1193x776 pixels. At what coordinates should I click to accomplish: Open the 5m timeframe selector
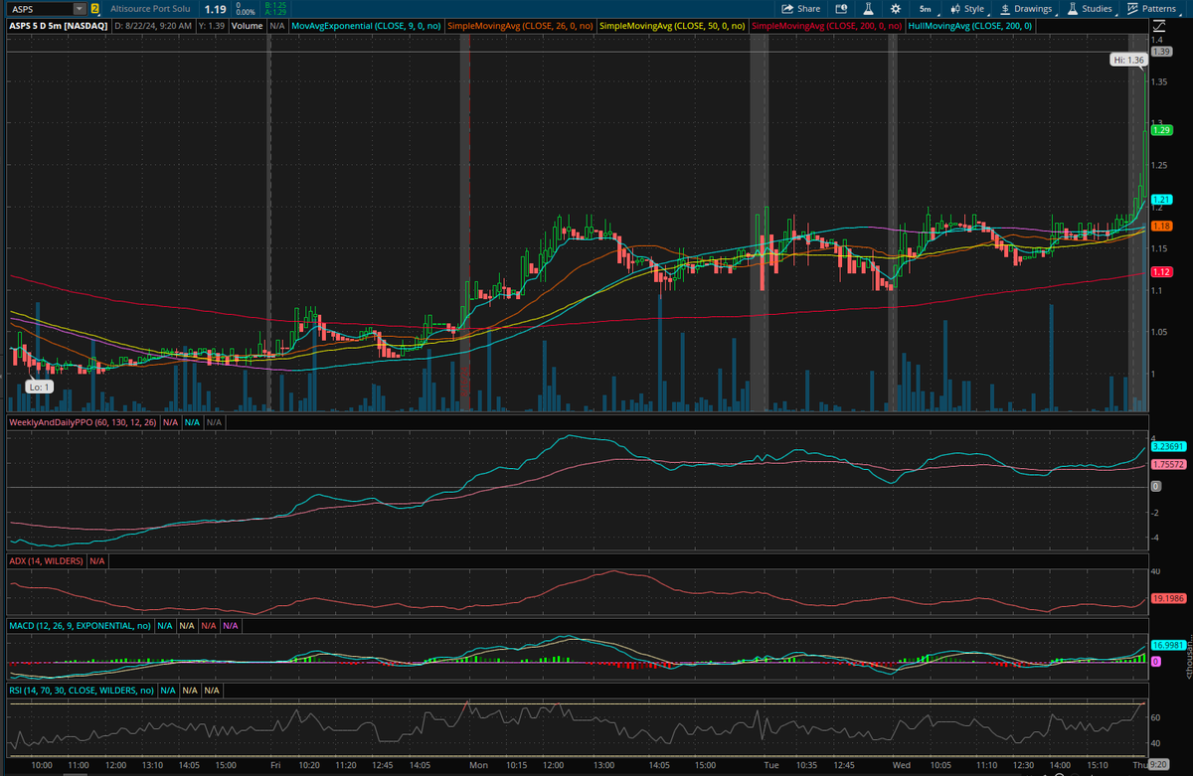click(x=925, y=8)
